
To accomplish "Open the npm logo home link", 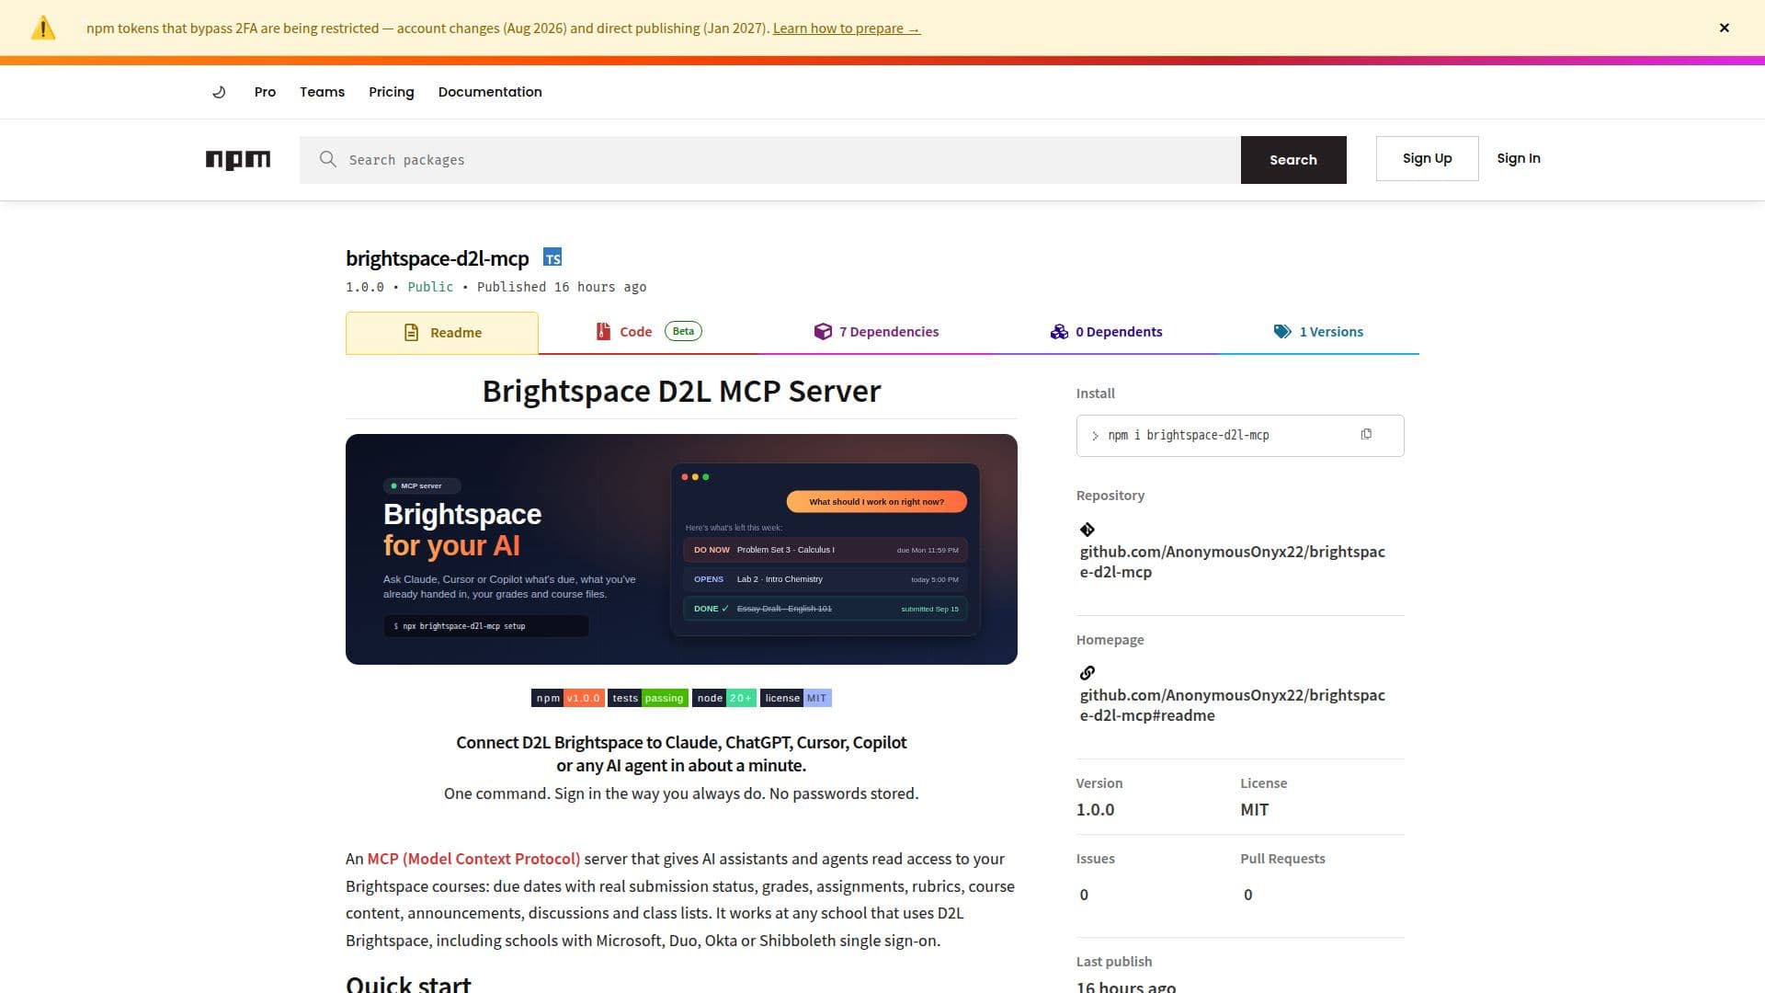I will click(x=238, y=160).
